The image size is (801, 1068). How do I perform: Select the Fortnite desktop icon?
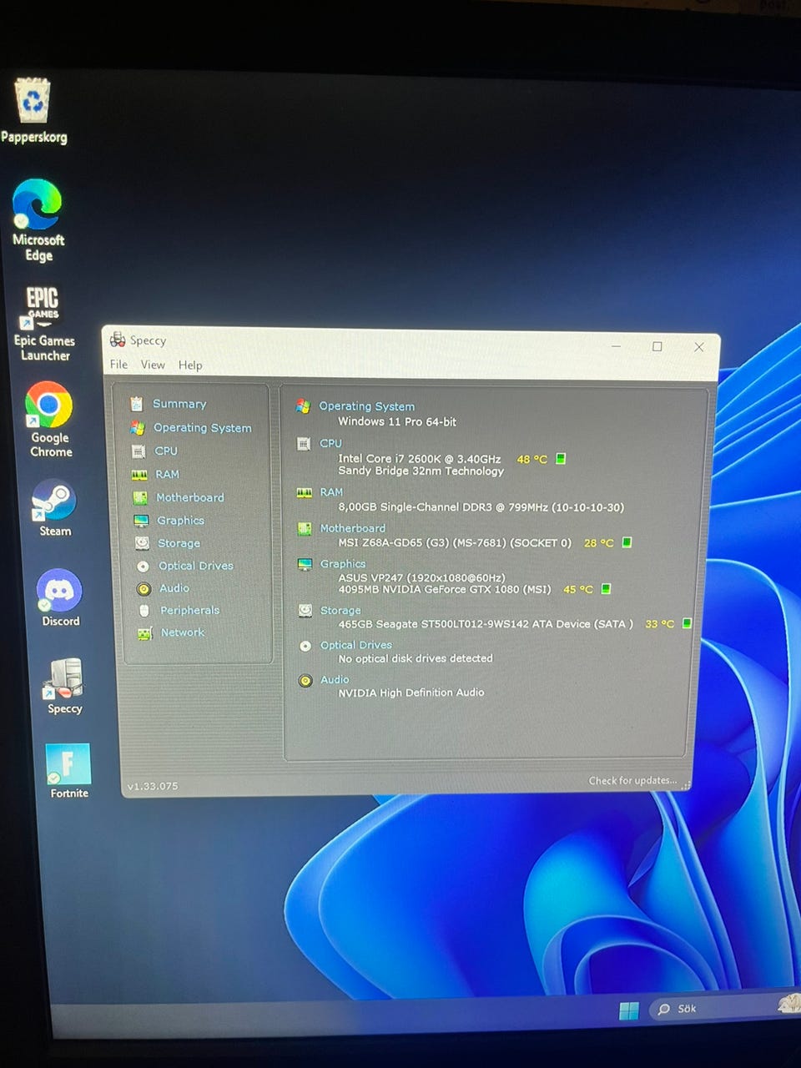[x=68, y=765]
